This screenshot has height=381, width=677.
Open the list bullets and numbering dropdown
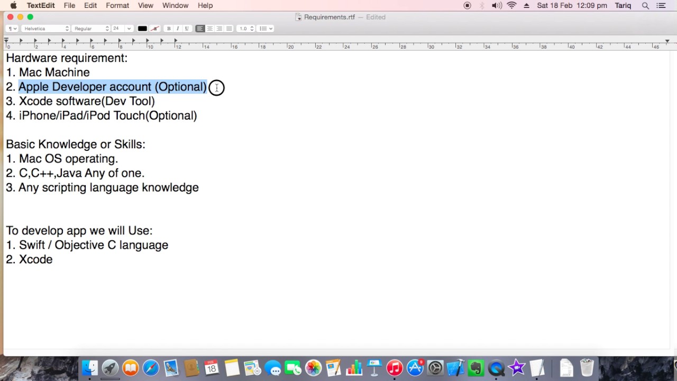(x=266, y=29)
